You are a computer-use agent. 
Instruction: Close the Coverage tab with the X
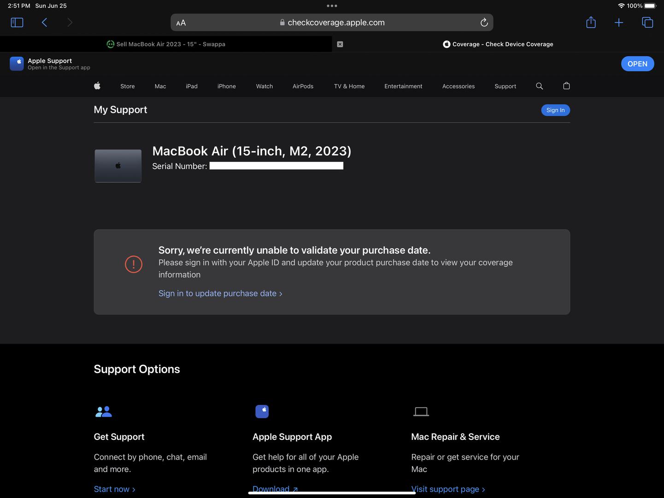click(340, 44)
